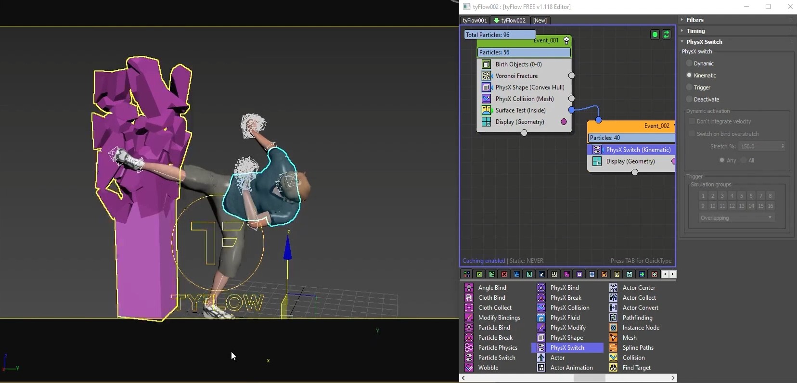Open the [New] flow tab
Image resolution: width=797 pixels, height=383 pixels.
[x=540, y=20]
